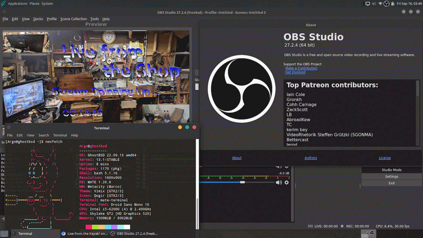The image size is (423, 238).
Task: Open the Terminal window's View menu
Action: [30, 135]
